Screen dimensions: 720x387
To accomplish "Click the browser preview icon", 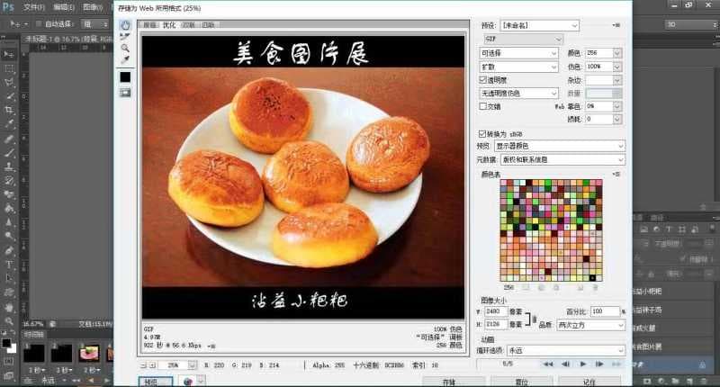I will coord(187,382).
